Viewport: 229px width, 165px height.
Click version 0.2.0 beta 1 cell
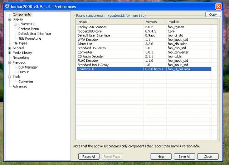[x=154, y=69]
